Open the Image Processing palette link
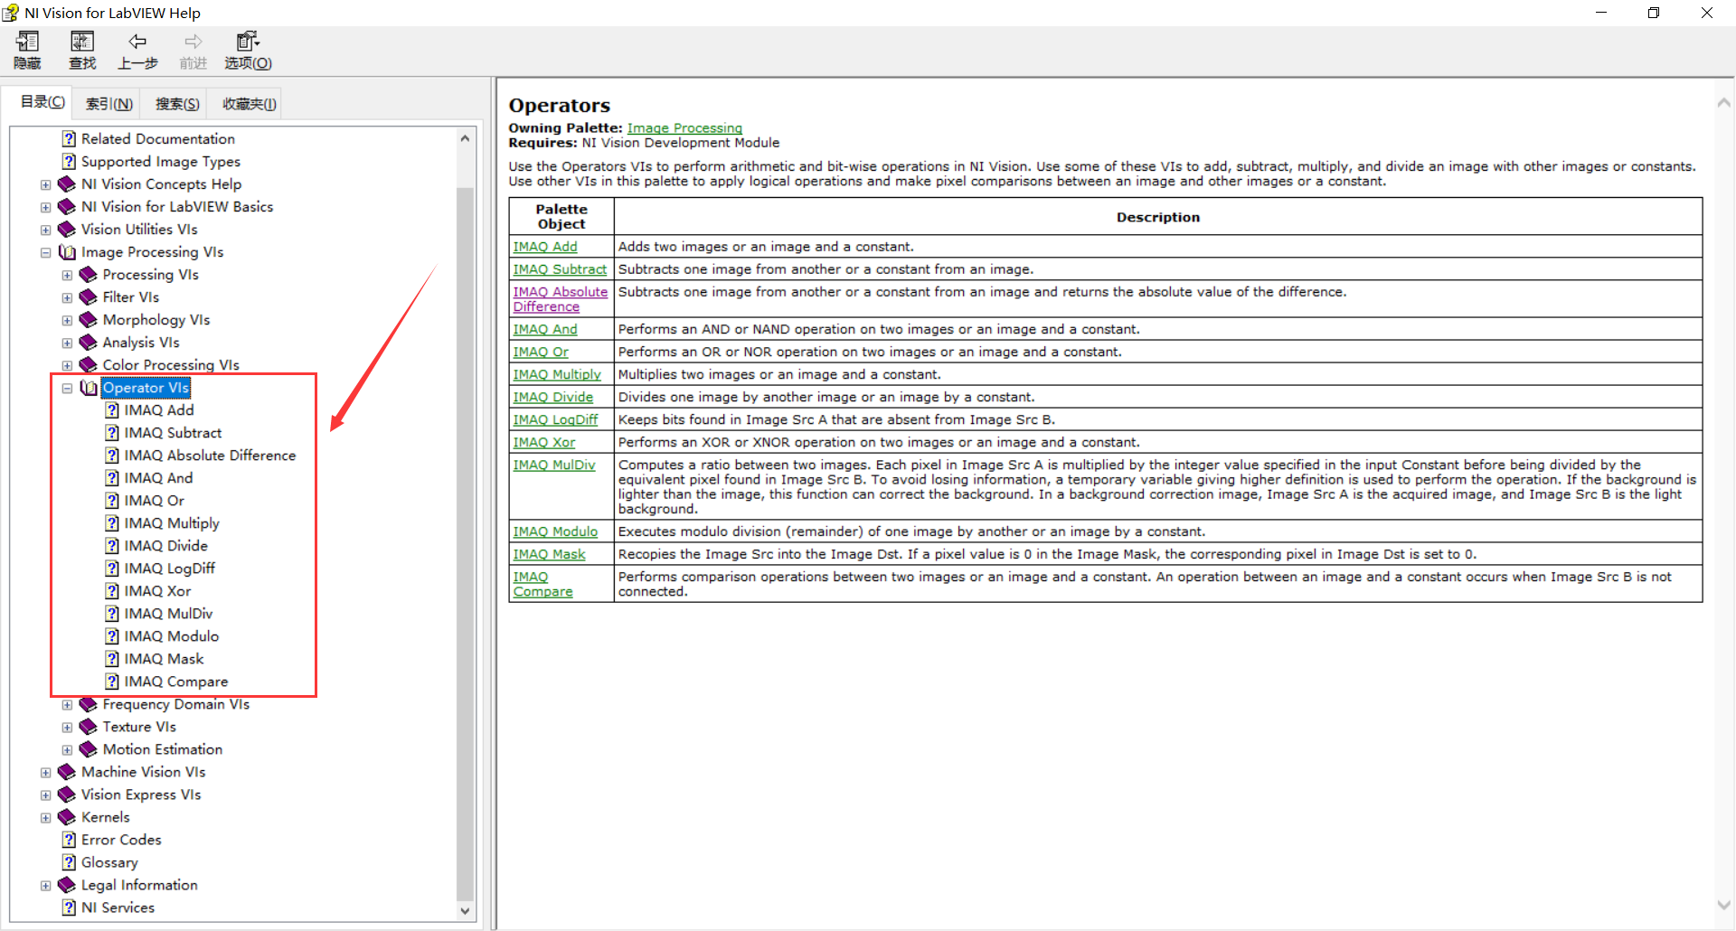1736x931 pixels. coord(684,128)
